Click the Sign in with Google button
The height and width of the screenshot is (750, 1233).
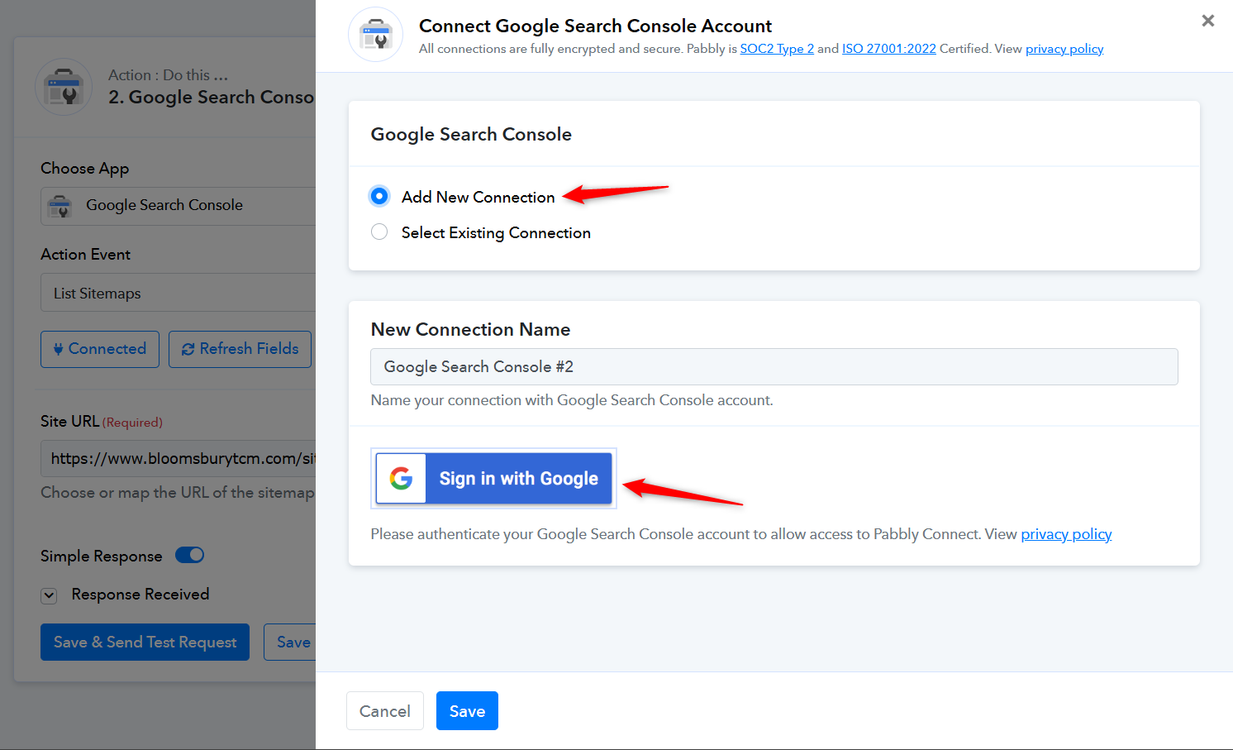point(494,478)
